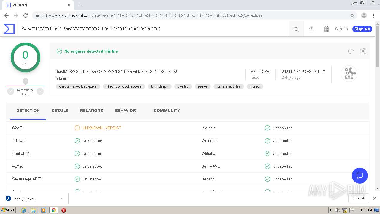The height and width of the screenshot is (214, 380).
Task: Click the taskbar clock 10:40 AM
Action: [365, 210]
